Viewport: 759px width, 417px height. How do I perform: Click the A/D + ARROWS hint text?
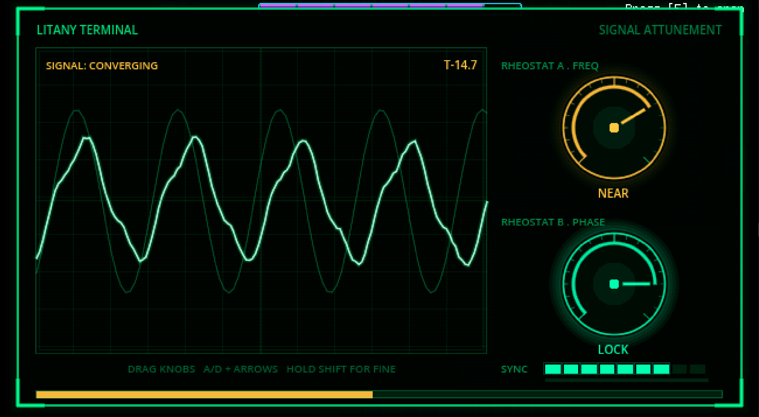click(241, 369)
